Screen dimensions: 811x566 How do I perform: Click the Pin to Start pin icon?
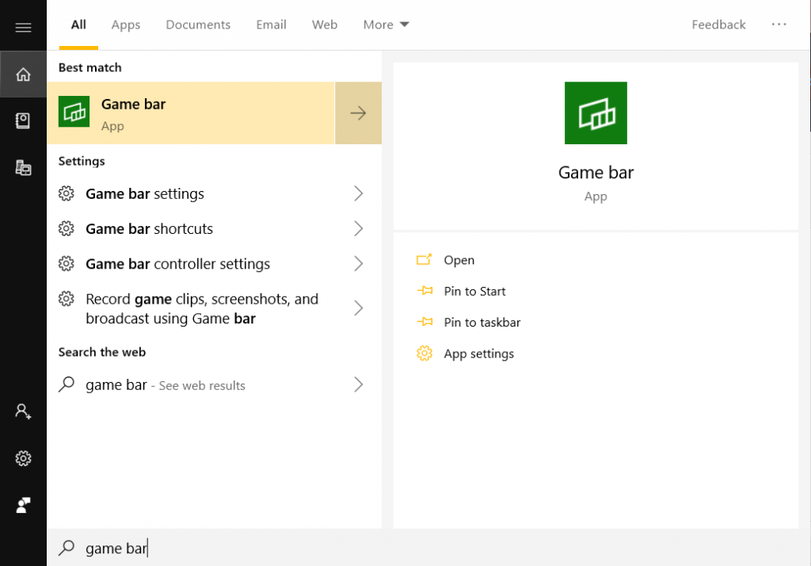pos(425,290)
